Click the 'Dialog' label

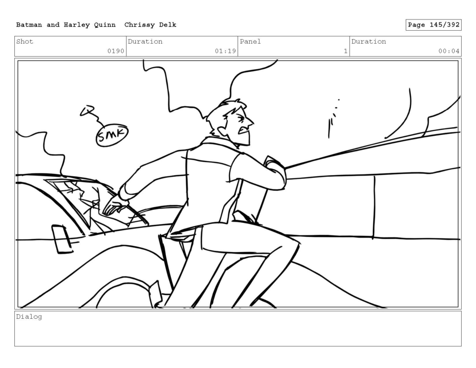point(29,317)
